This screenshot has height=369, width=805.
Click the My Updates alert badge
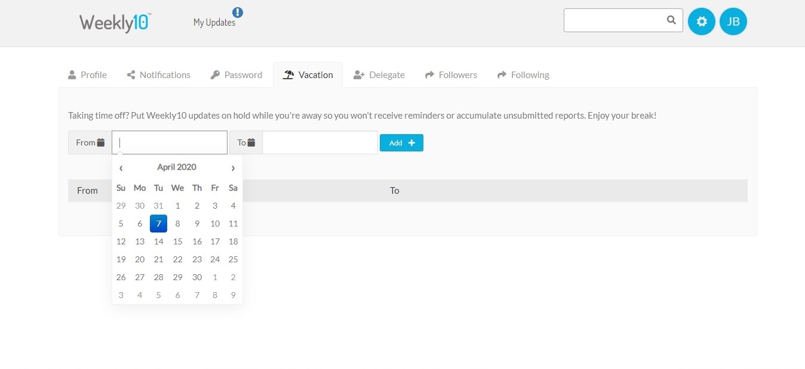click(238, 12)
